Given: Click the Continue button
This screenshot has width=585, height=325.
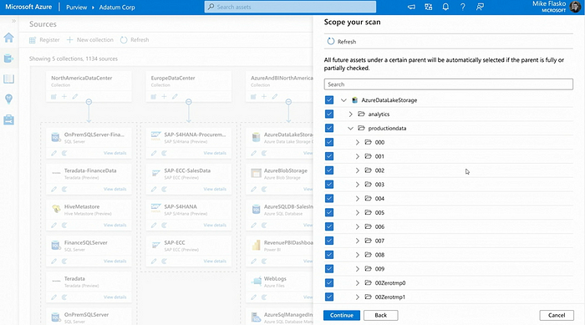Looking at the screenshot, I should pyautogui.click(x=341, y=315).
